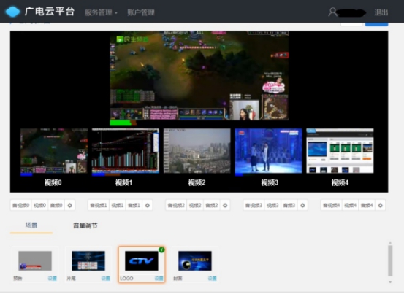This screenshot has height=294, width=404.
Task: Open settings gear for 视频3 source
Action: point(302,205)
